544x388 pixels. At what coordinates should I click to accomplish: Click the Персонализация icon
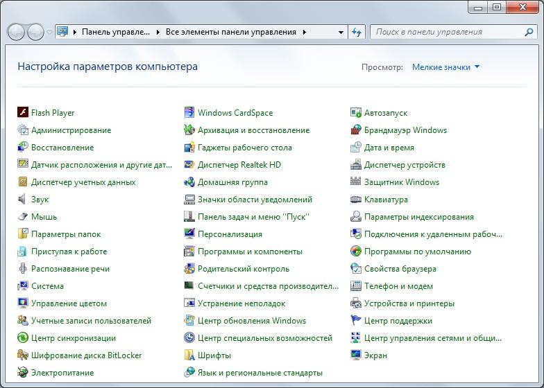click(189, 233)
